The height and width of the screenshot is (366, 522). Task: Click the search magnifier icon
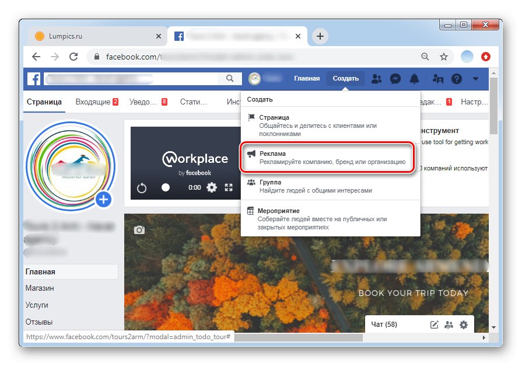[230, 78]
